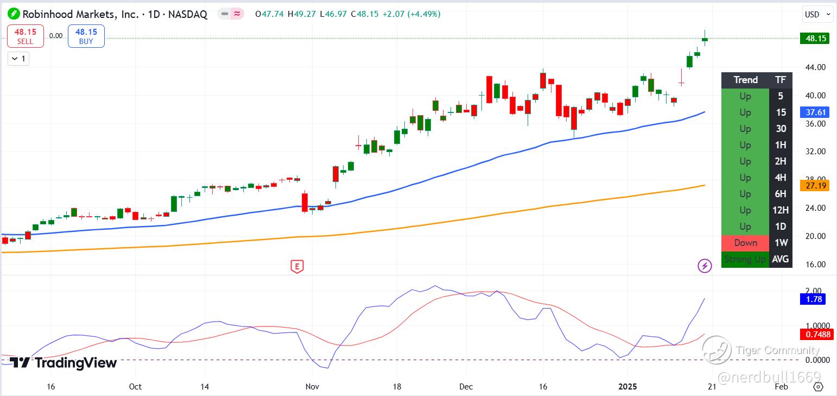Click the Trend column header
This screenshot has height=396, width=837.
click(x=745, y=80)
